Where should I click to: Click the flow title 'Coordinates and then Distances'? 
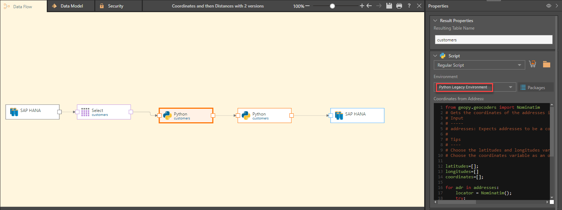click(x=218, y=6)
